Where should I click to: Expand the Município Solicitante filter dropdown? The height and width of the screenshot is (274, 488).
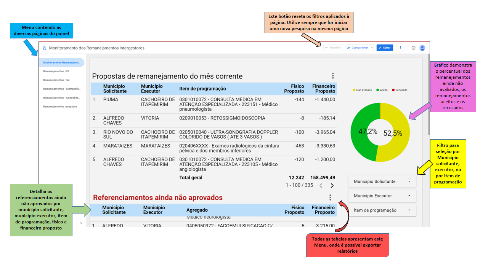tap(382, 182)
